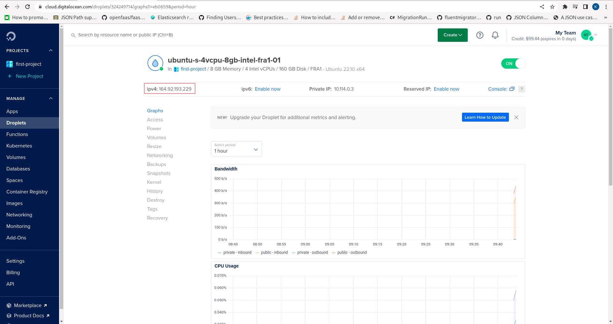Enable Reserved IP with Enable now link
This screenshot has height=324, width=613.
coord(446,89)
